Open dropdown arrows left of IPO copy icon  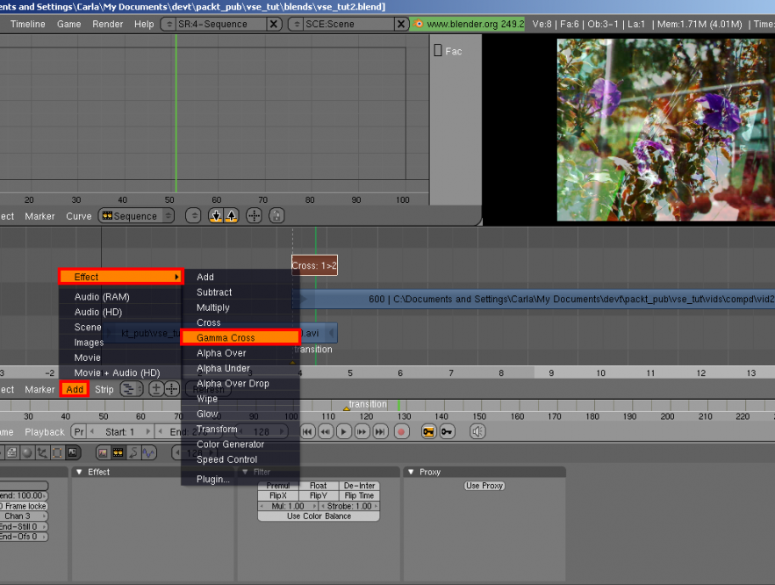[193, 215]
